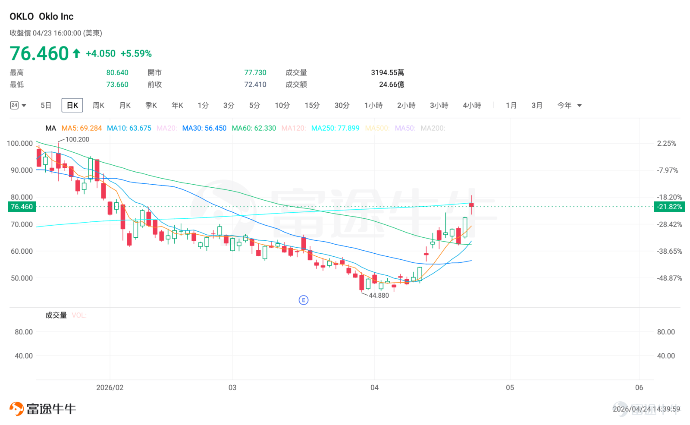Enable the faded VOL indicator
The width and height of the screenshot is (690, 425).
[79, 315]
